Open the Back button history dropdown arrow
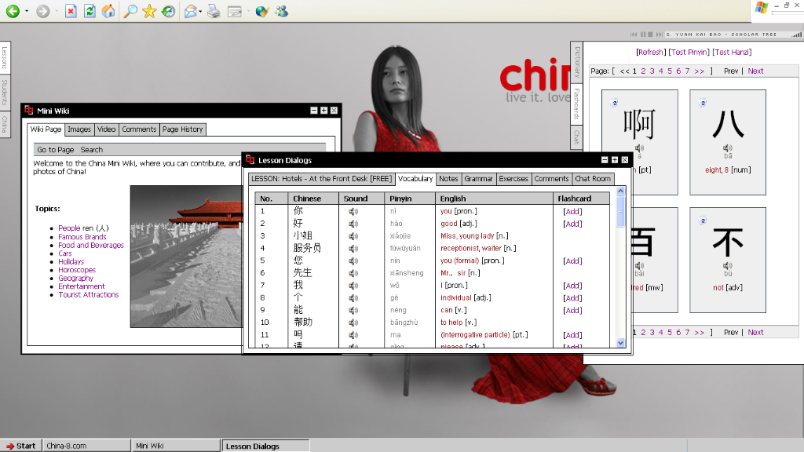This screenshot has width=804, height=452. (x=26, y=12)
